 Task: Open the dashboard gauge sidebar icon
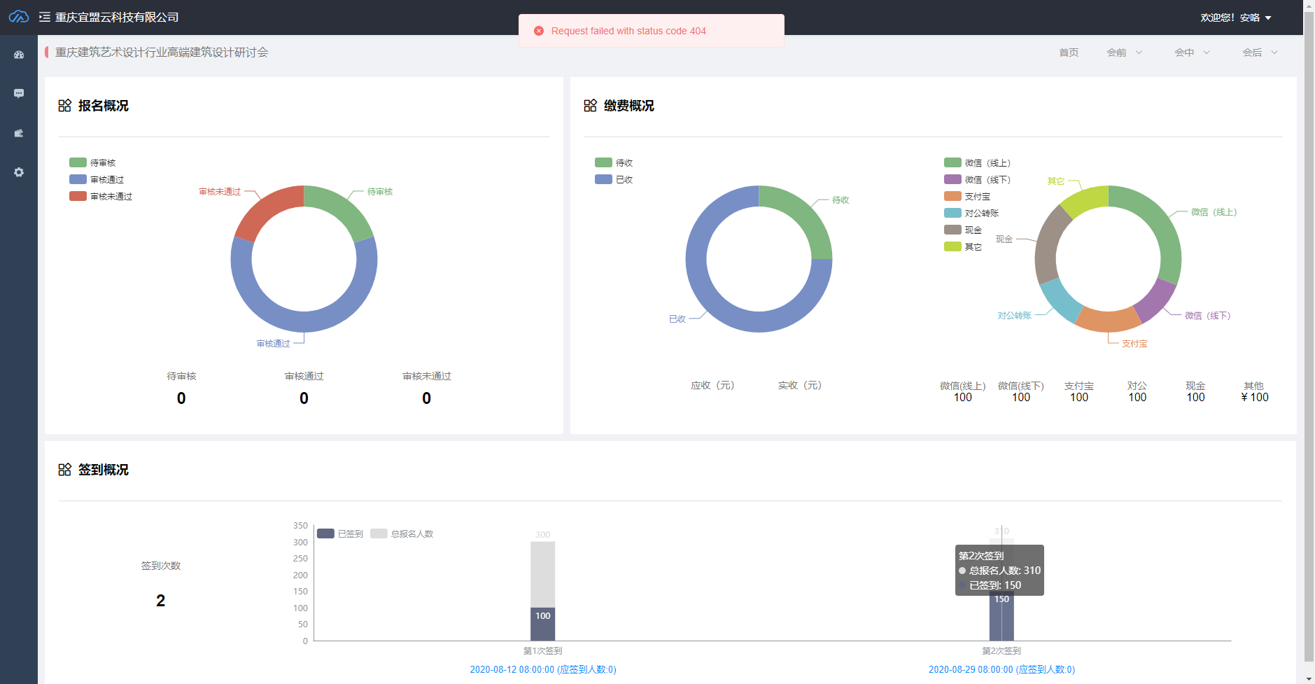coord(19,55)
